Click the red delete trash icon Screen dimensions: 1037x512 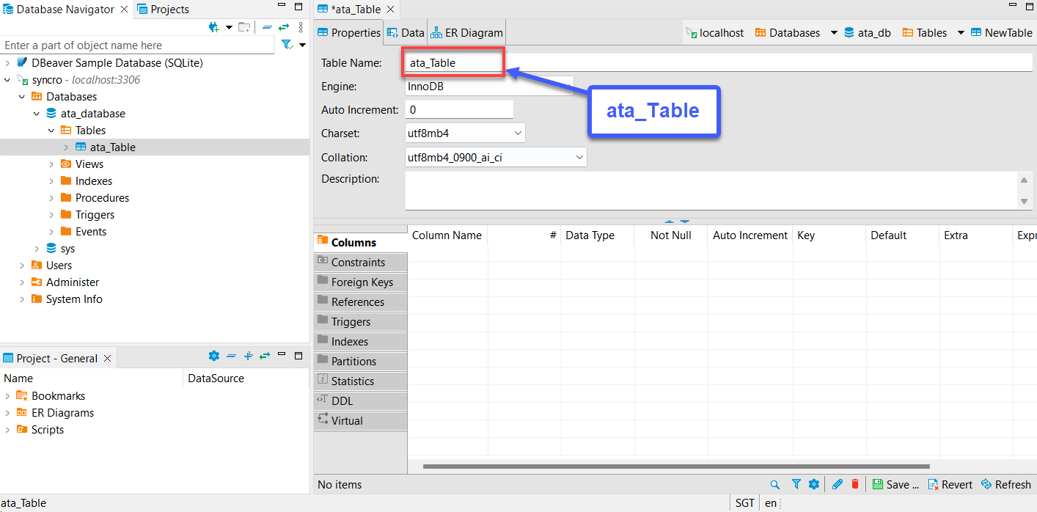854,484
